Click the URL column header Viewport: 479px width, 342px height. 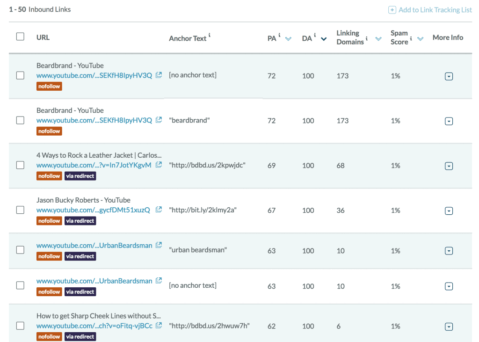point(43,37)
